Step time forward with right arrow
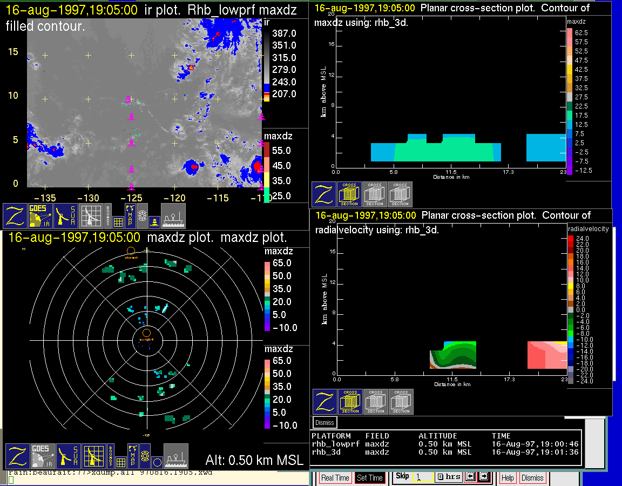 [x=483, y=477]
